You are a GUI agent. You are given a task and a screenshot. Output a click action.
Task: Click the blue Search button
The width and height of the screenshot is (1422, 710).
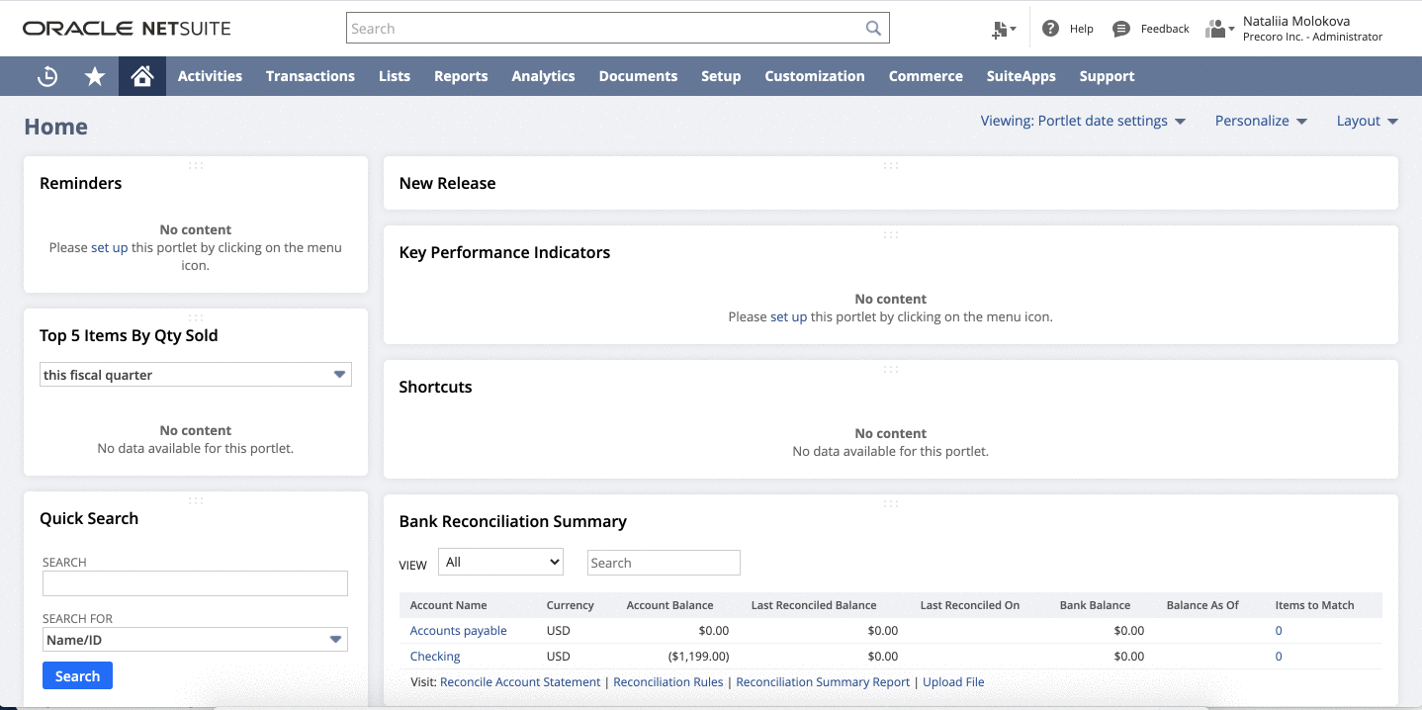click(77, 675)
